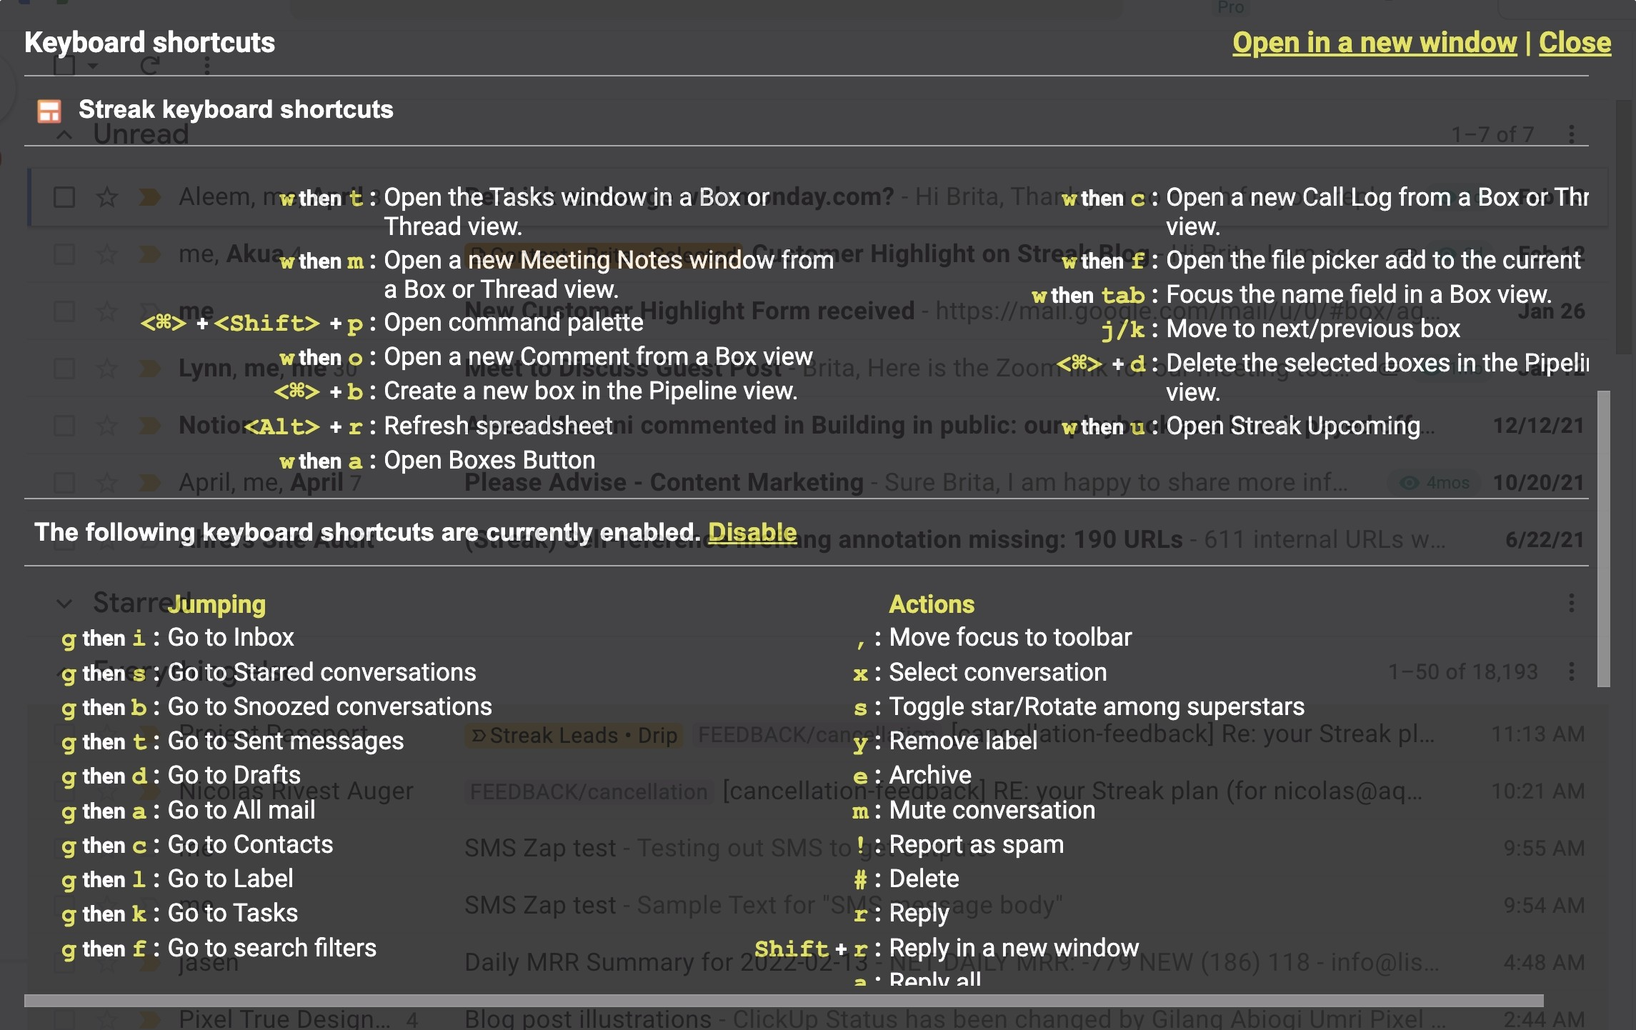Star the April, me, April email
Viewport: 1636px width, 1030px height.
click(107, 483)
